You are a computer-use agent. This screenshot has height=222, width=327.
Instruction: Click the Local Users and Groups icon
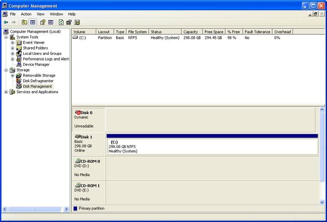19,53
